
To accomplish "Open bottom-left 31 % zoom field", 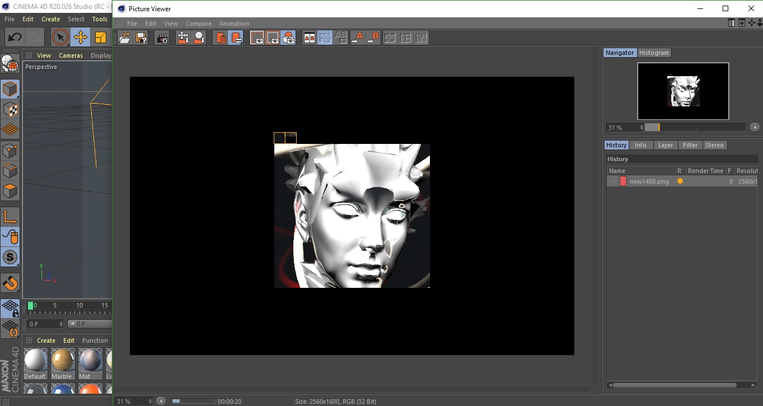I will [x=134, y=401].
